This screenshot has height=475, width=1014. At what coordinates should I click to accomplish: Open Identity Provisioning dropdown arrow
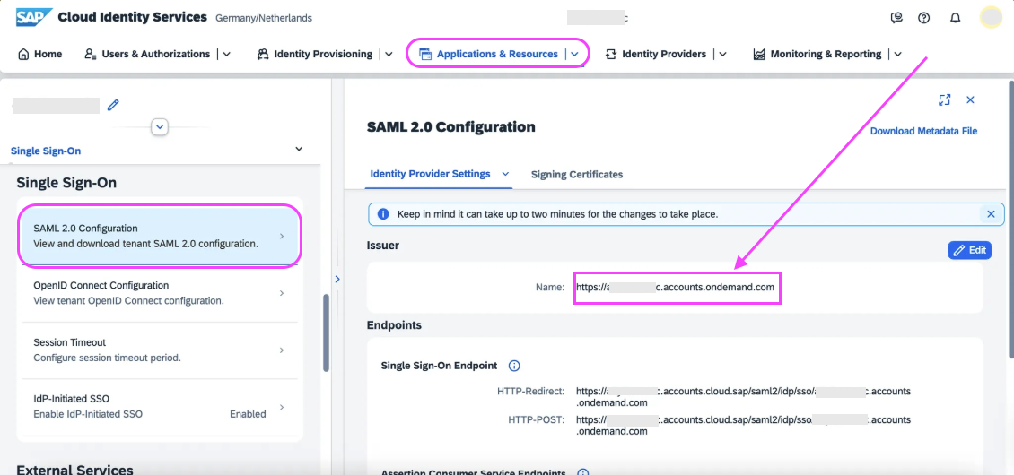[389, 55]
